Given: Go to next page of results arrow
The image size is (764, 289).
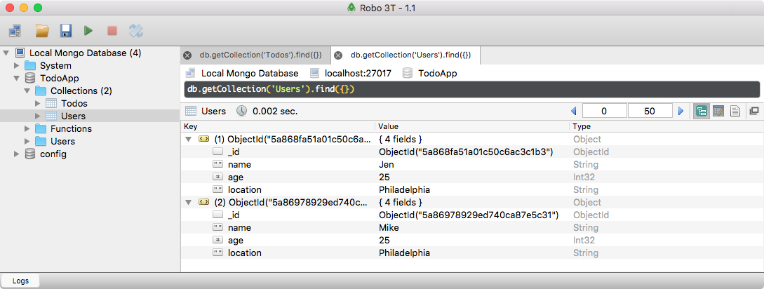Looking at the screenshot, I should pos(680,111).
